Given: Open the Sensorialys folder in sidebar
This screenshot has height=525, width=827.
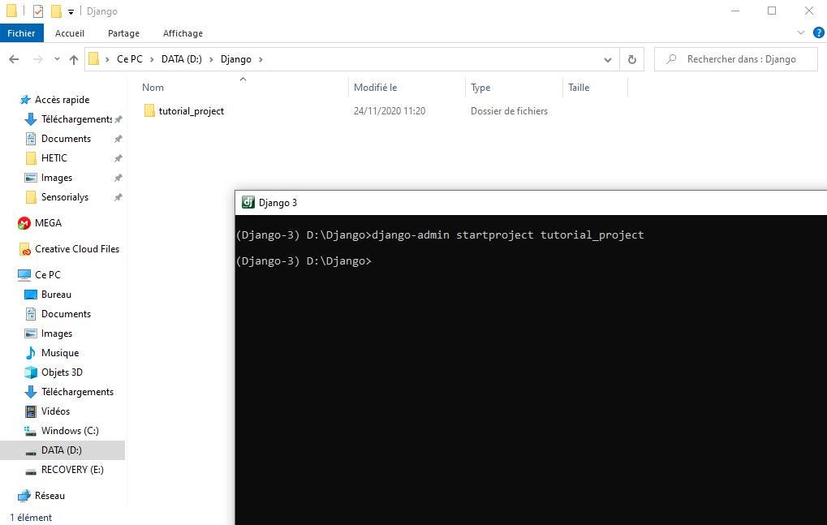Looking at the screenshot, I should tap(65, 197).
